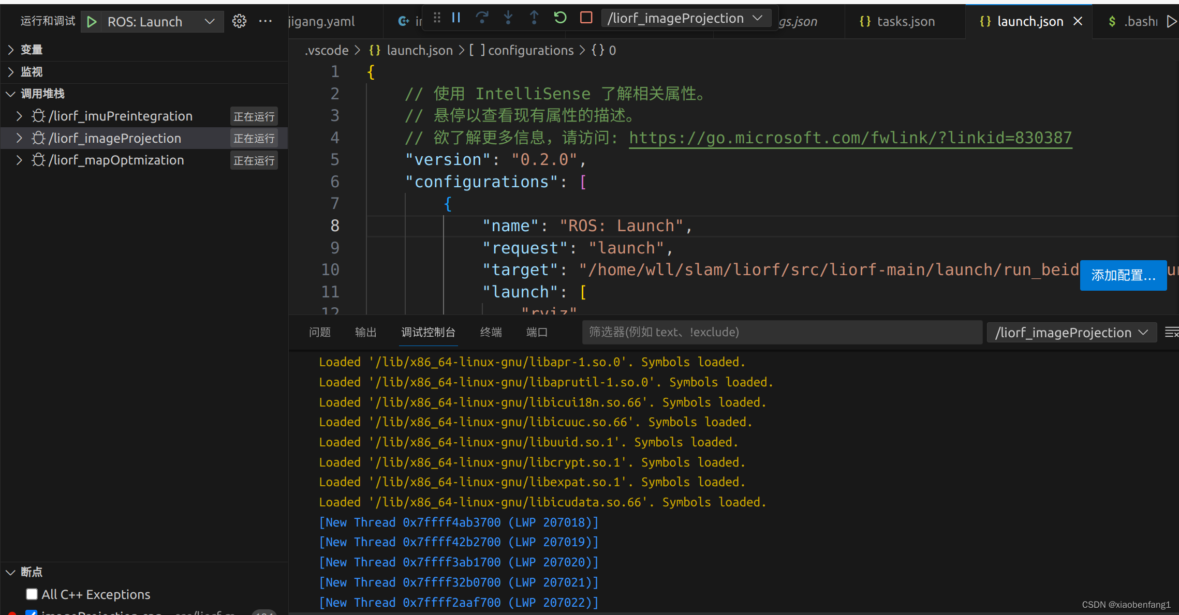Click the "ROS: Launch" name value in editor
The image size is (1179, 615).
[x=621, y=226]
